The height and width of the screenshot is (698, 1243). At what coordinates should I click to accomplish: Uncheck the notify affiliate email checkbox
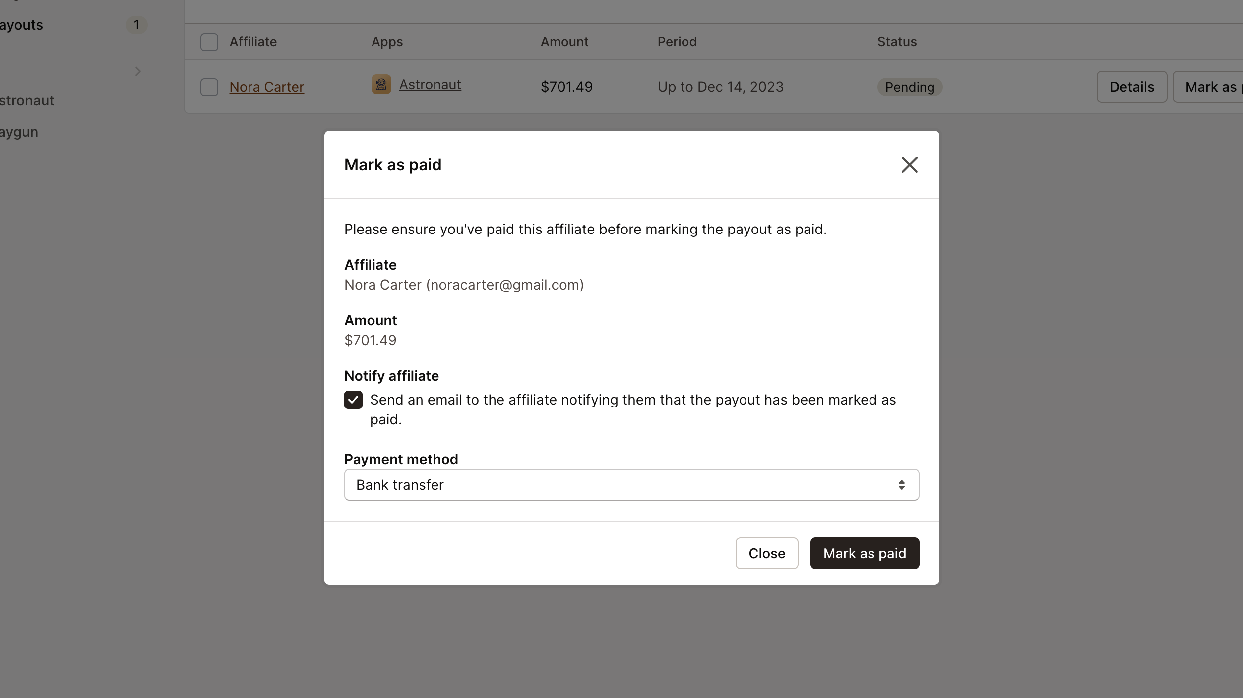(x=353, y=400)
